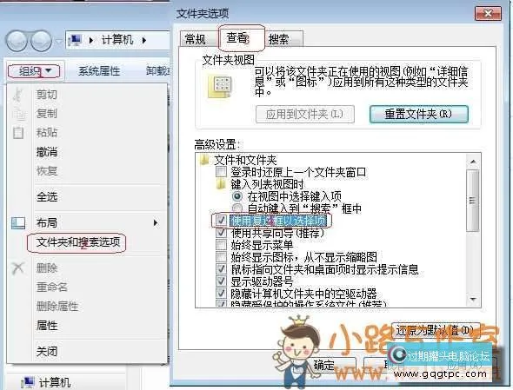Click the cut scissors icon
Image resolution: width=513 pixels, height=390 pixels.
(x=18, y=95)
